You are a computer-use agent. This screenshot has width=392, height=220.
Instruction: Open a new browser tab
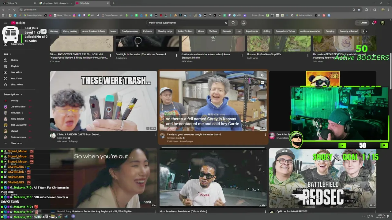click(x=113, y=3)
